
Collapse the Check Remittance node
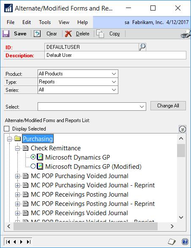17,148
